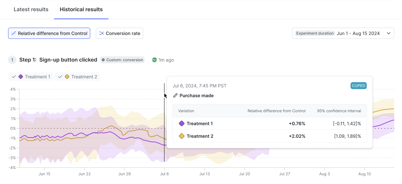Click the +2.02% value
This screenshot has height=184, width=402.
297,136
